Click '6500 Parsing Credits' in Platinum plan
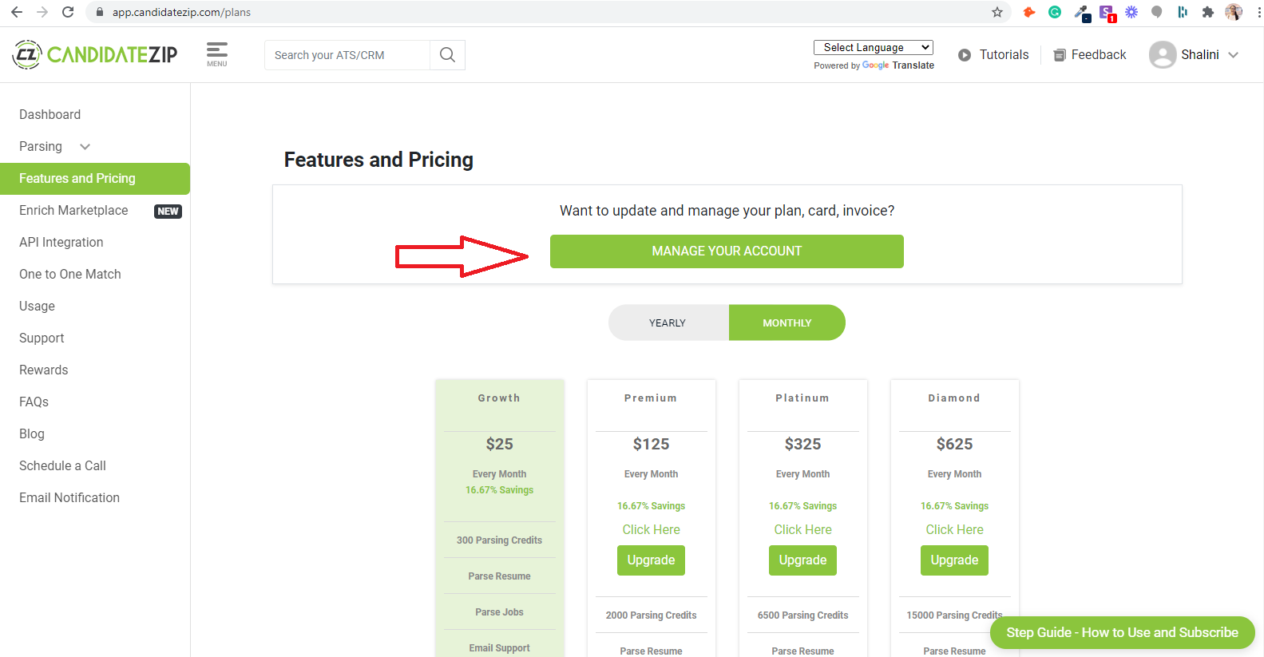Image resolution: width=1264 pixels, height=657 pixels. coord(802,615)
